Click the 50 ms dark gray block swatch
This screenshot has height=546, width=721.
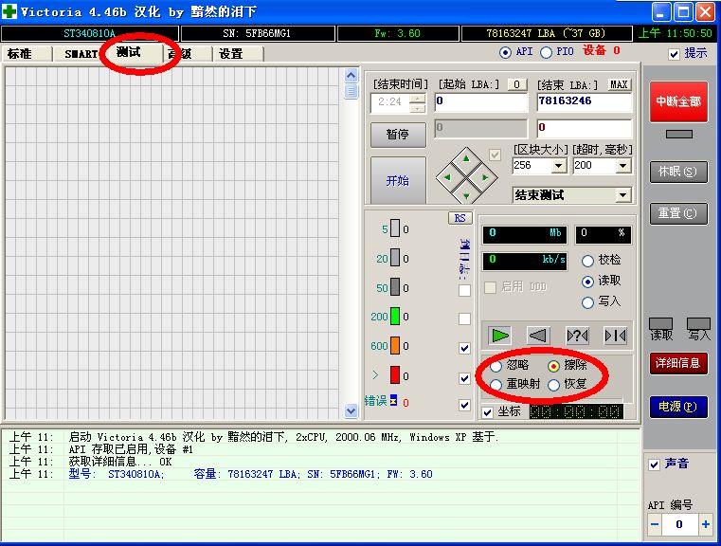394,287
